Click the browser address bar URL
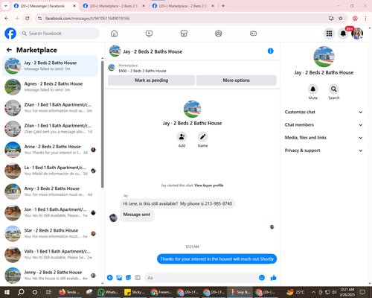Viewport: 372px width, 298px height. [x=87, y=19]
